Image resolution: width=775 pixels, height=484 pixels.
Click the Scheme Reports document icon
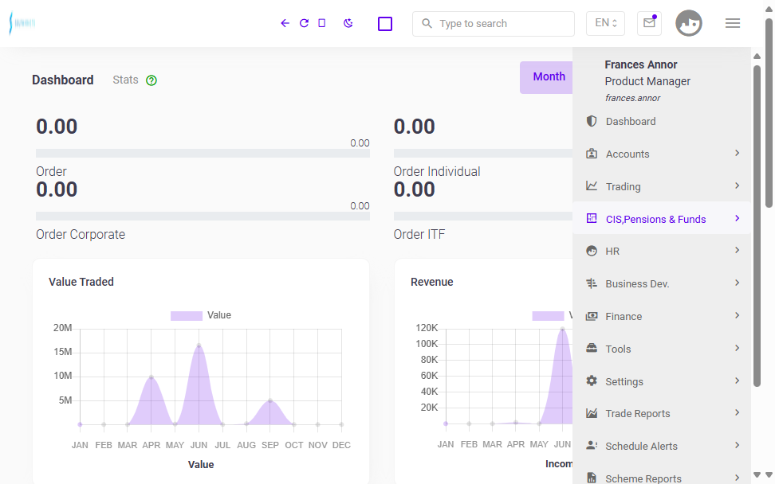click(591, 478)
